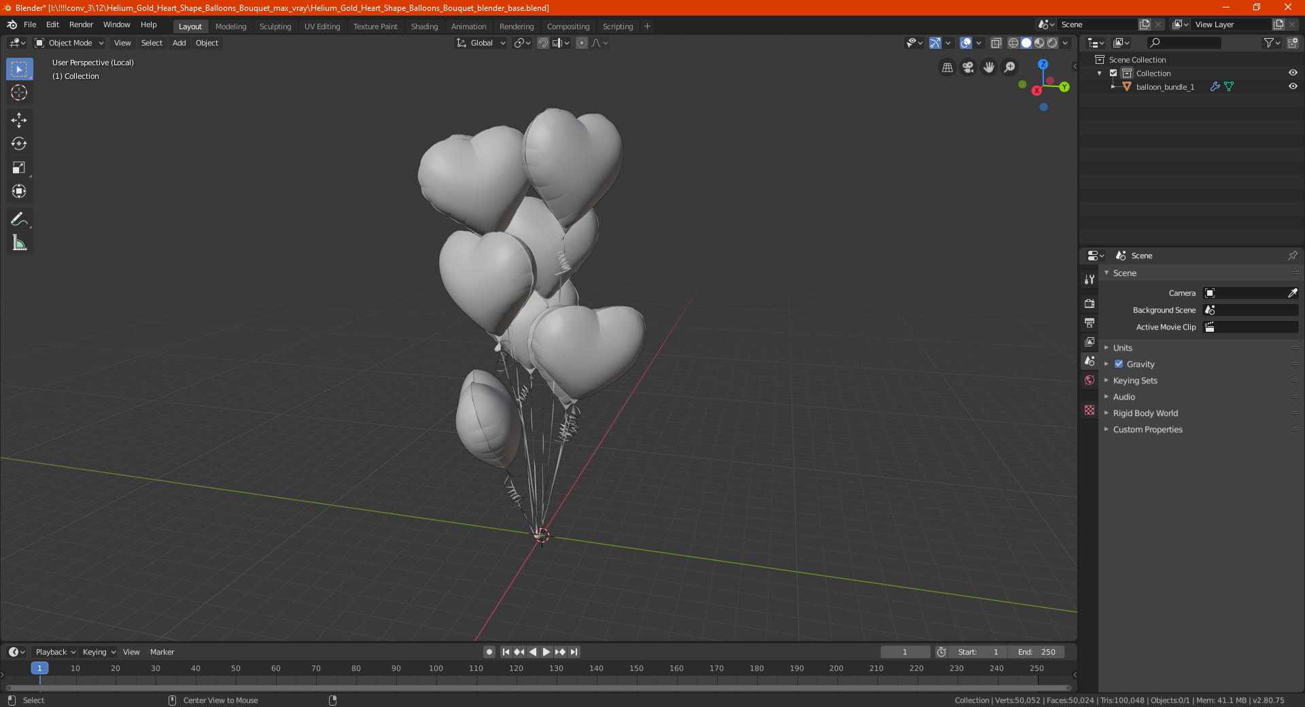Open the World properties tab
1305x707 pixels.
(x=1090, y=380)
